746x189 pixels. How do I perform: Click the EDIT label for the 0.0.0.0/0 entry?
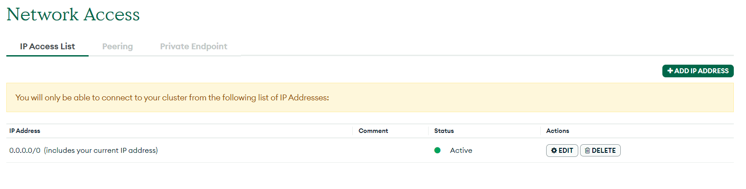[566, 151]
